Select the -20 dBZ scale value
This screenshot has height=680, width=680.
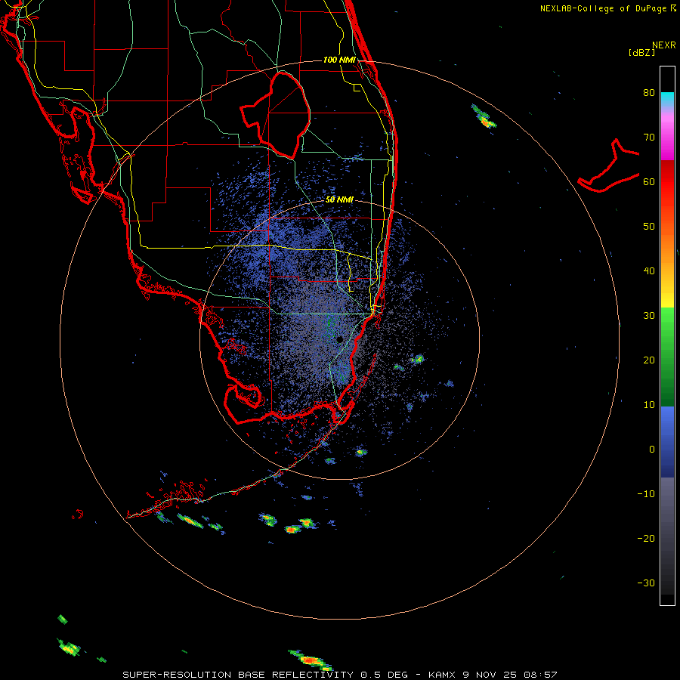point(646,539)
